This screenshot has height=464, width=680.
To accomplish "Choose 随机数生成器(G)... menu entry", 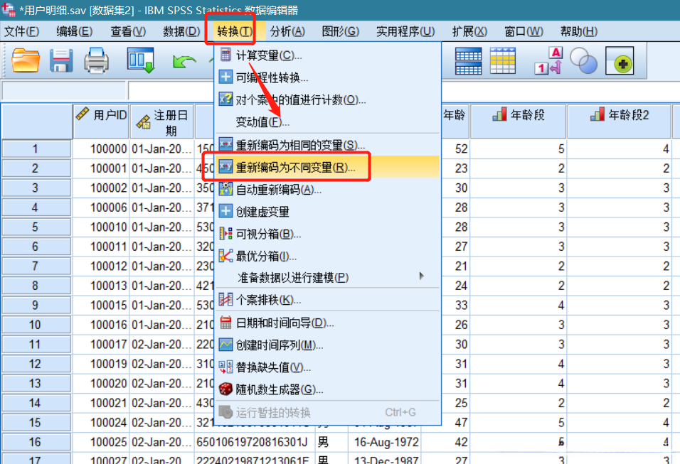I will (328, 389).
